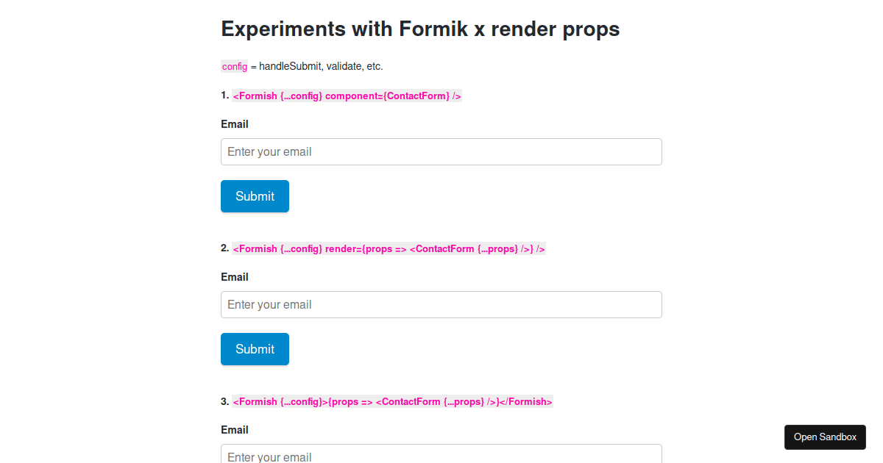Click the Open Sandbox button
Viewport: 883px width, 463px height.
825,437
